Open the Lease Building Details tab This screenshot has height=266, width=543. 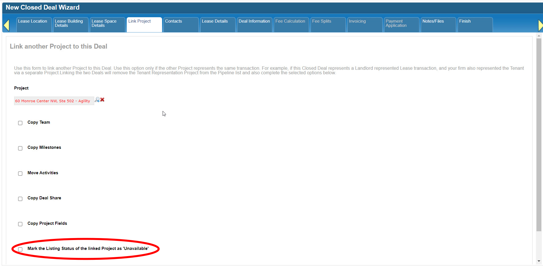70,25
